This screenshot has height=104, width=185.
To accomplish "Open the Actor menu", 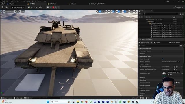I will click(39, 1).
